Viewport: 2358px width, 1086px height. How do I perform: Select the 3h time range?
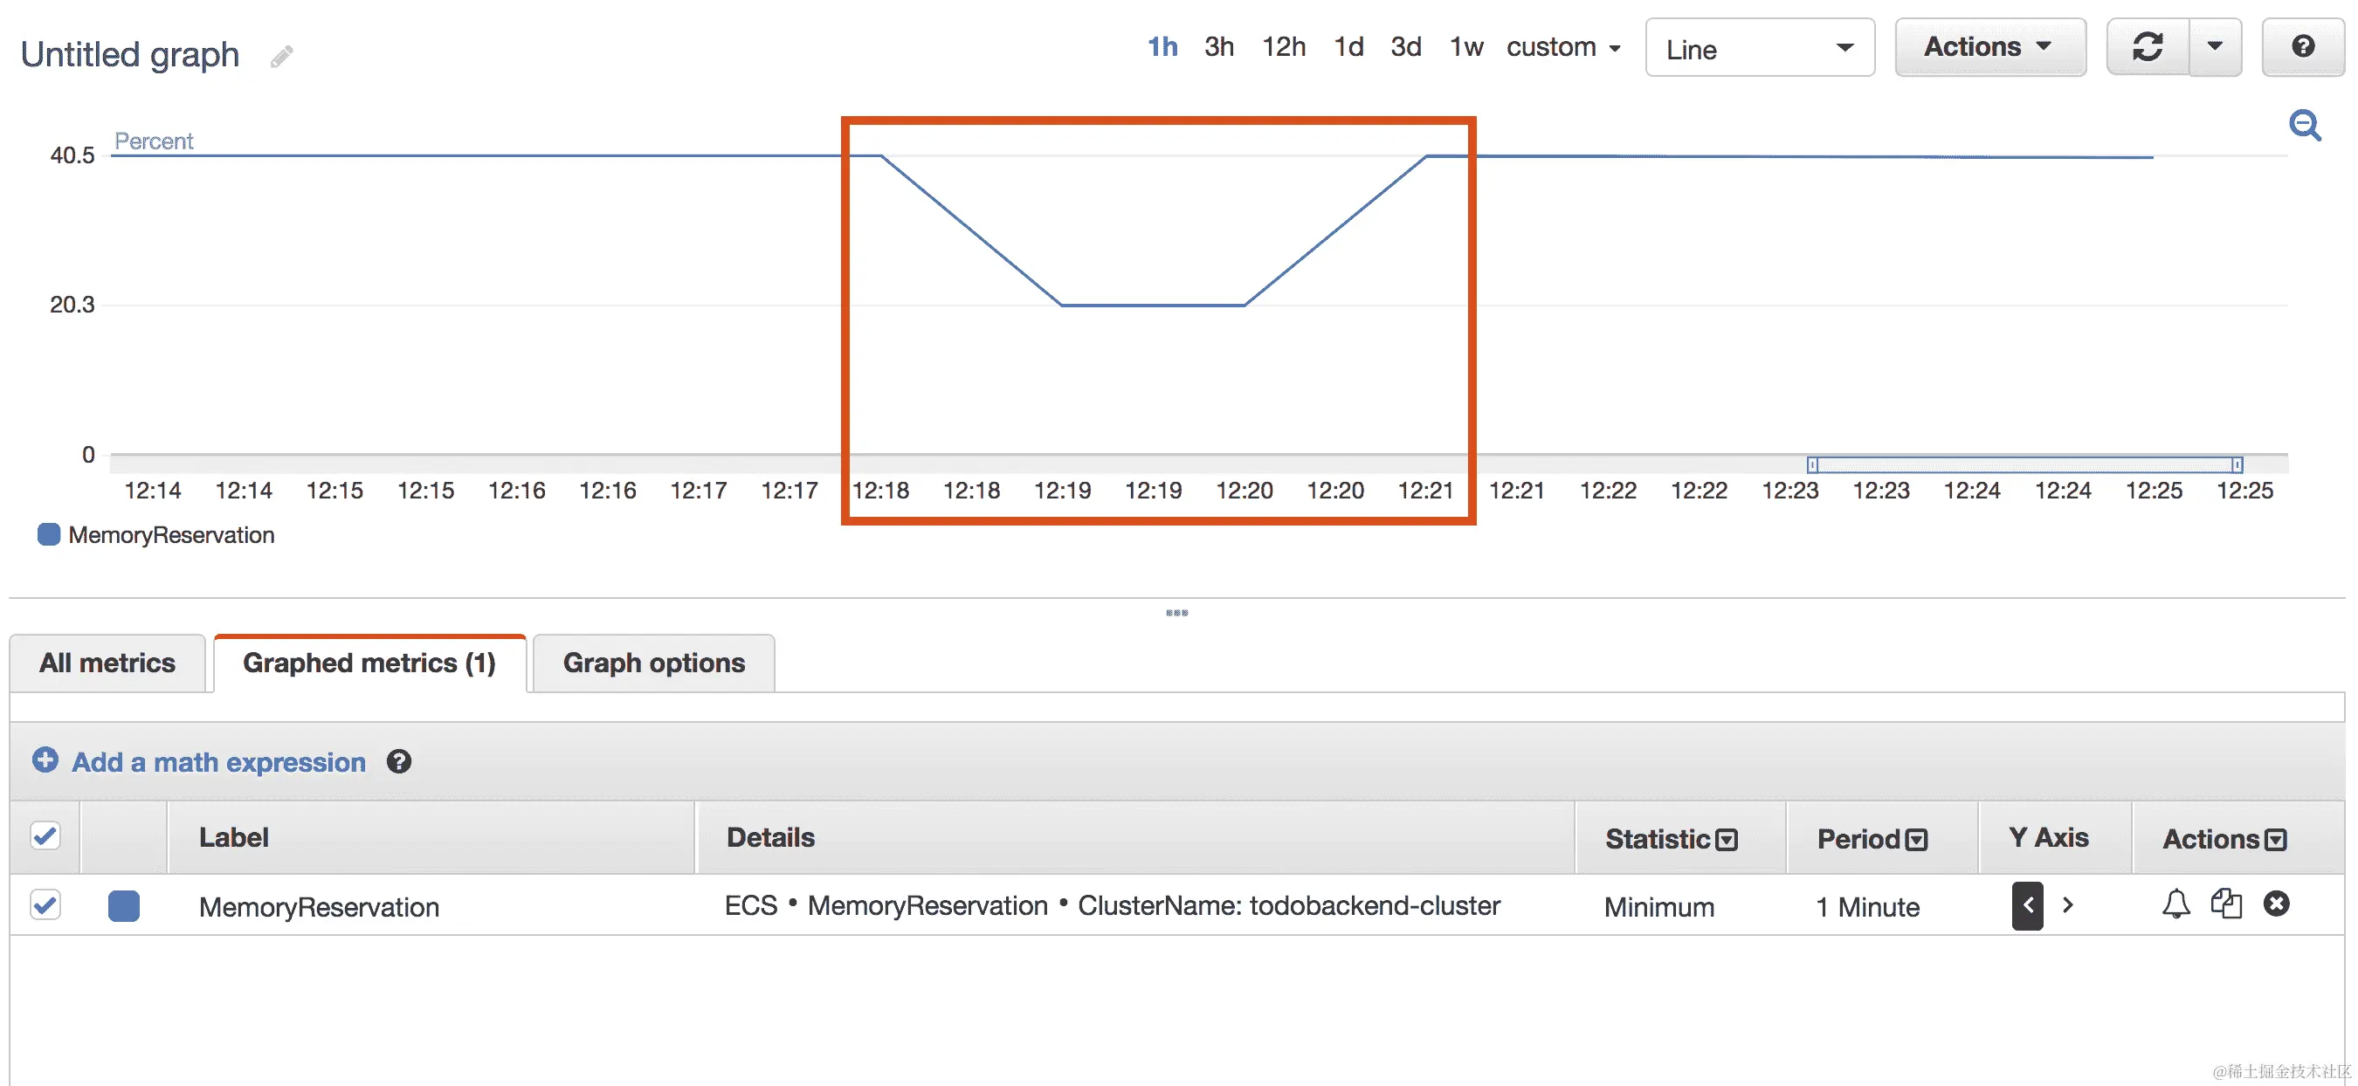[x=1218, y=46]
